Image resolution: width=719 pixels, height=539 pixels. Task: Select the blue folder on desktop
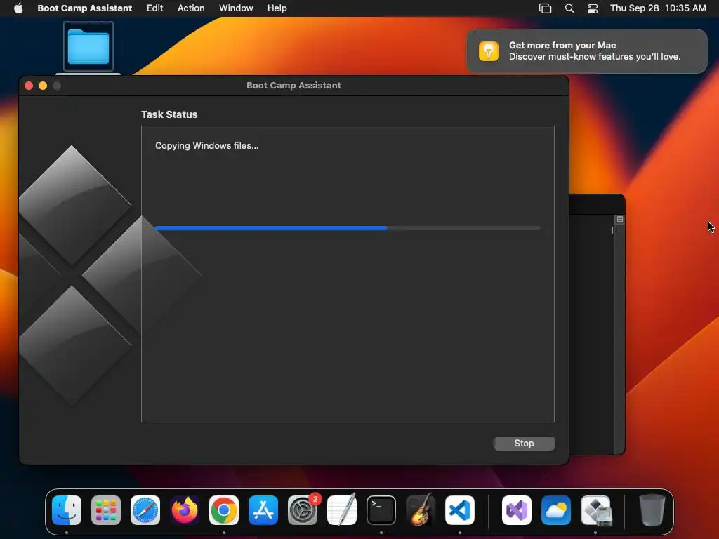click(88, 46)
